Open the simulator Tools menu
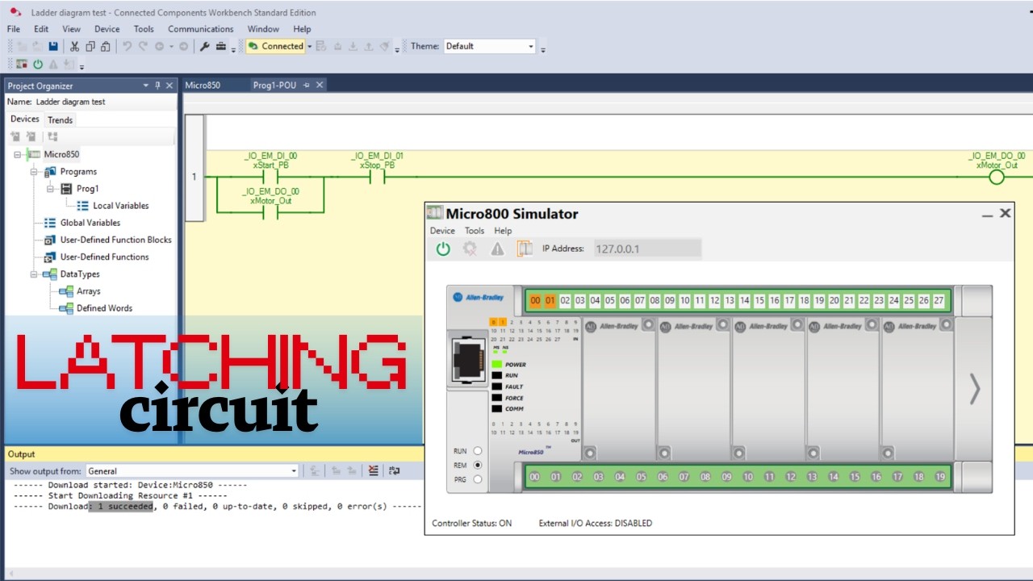 [475, 231]
